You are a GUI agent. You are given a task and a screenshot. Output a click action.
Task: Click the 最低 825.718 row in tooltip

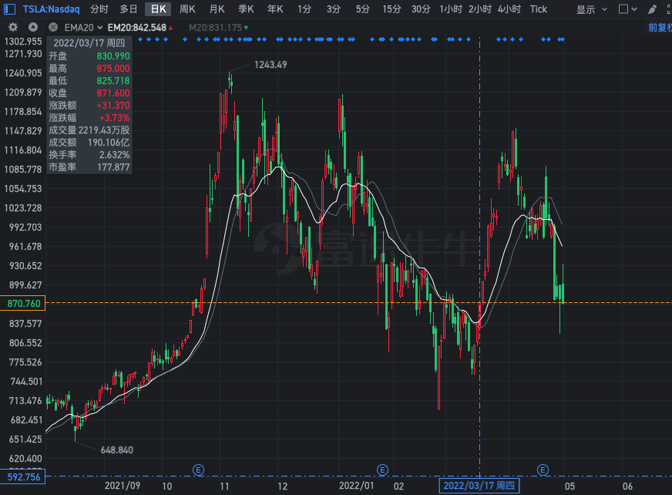pyautogui.click(x=89, y=81)
